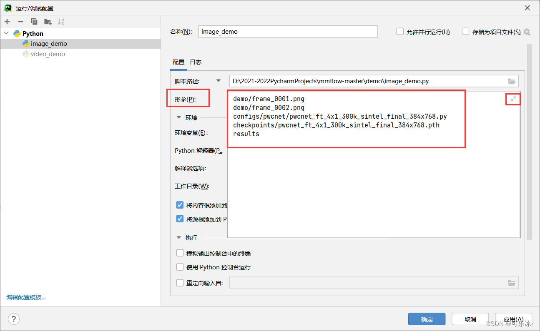Disable 将内容根添加到 checkbox
This screenshot has width=540, height=331.
[x=180, y=205]
